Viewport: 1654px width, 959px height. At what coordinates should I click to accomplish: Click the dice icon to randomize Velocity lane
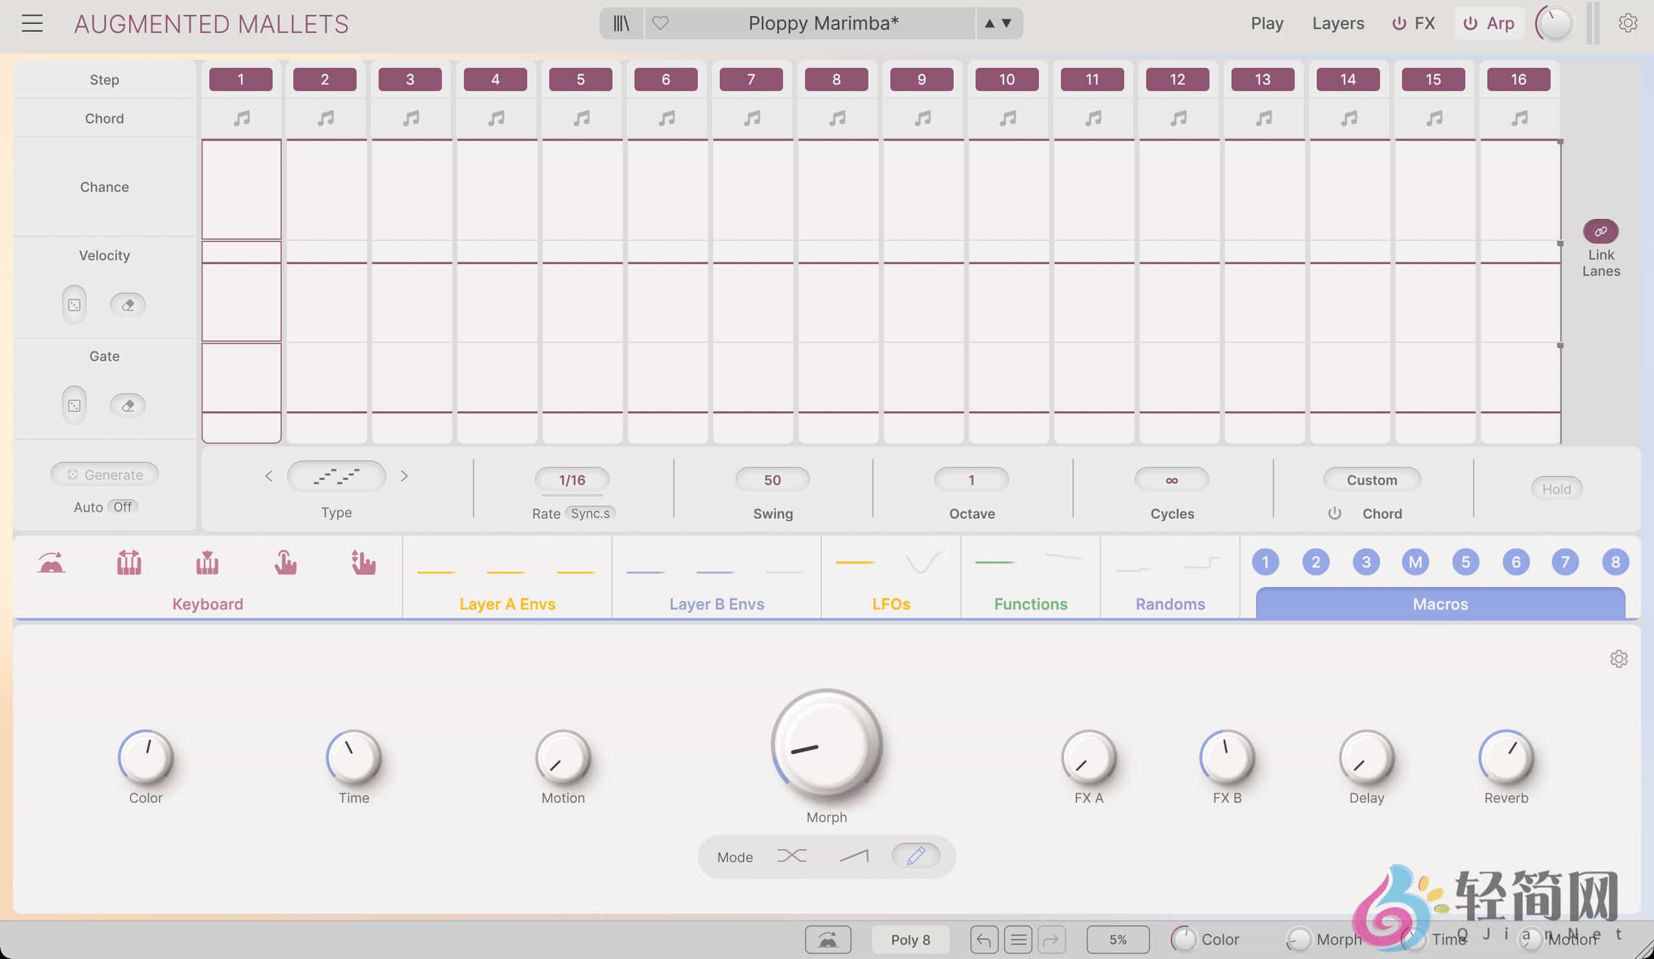(x=74, y=304)
